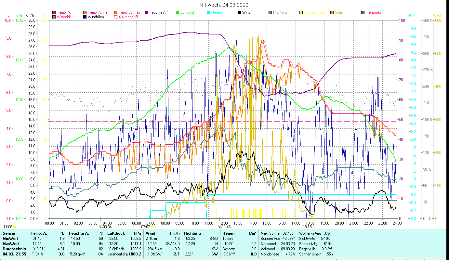Click the Sonnen Pos -43,596° entry
449x260 pixels.
point(278,239)
